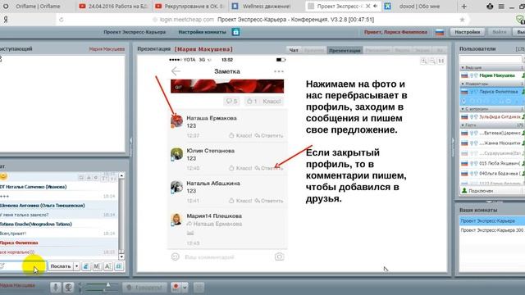Click the chat scrollbar down arrow
Viewport: 525px width, 295px height.
pos(121,256)
